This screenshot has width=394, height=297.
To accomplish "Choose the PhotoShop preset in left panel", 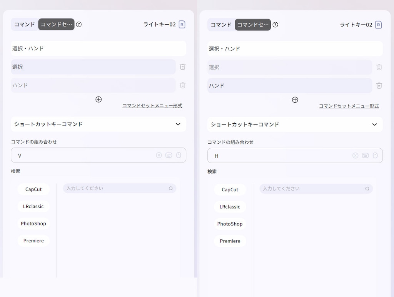I will (x=33, y=224).
